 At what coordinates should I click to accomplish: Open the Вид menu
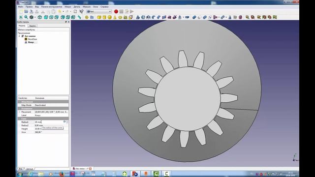[37, 6]
